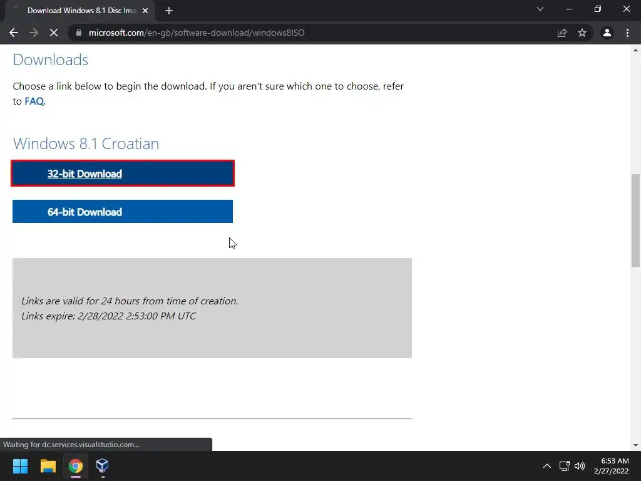The image size is (641, 481).
Task: Click the address bar URL
Action: pyautogui.click(x=196, y=33)
